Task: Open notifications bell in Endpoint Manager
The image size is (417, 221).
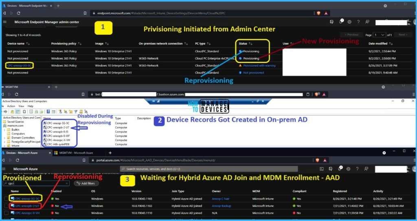Action: (x=341, y=22)
